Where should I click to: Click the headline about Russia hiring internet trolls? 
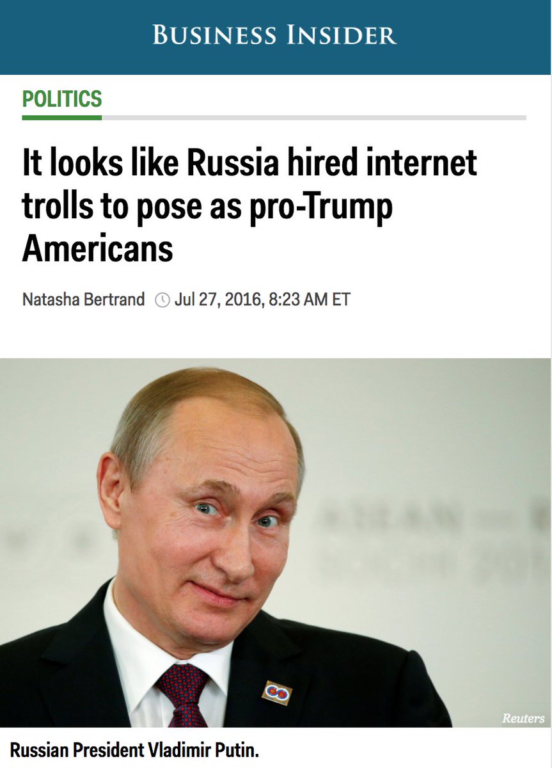[249, 206]
